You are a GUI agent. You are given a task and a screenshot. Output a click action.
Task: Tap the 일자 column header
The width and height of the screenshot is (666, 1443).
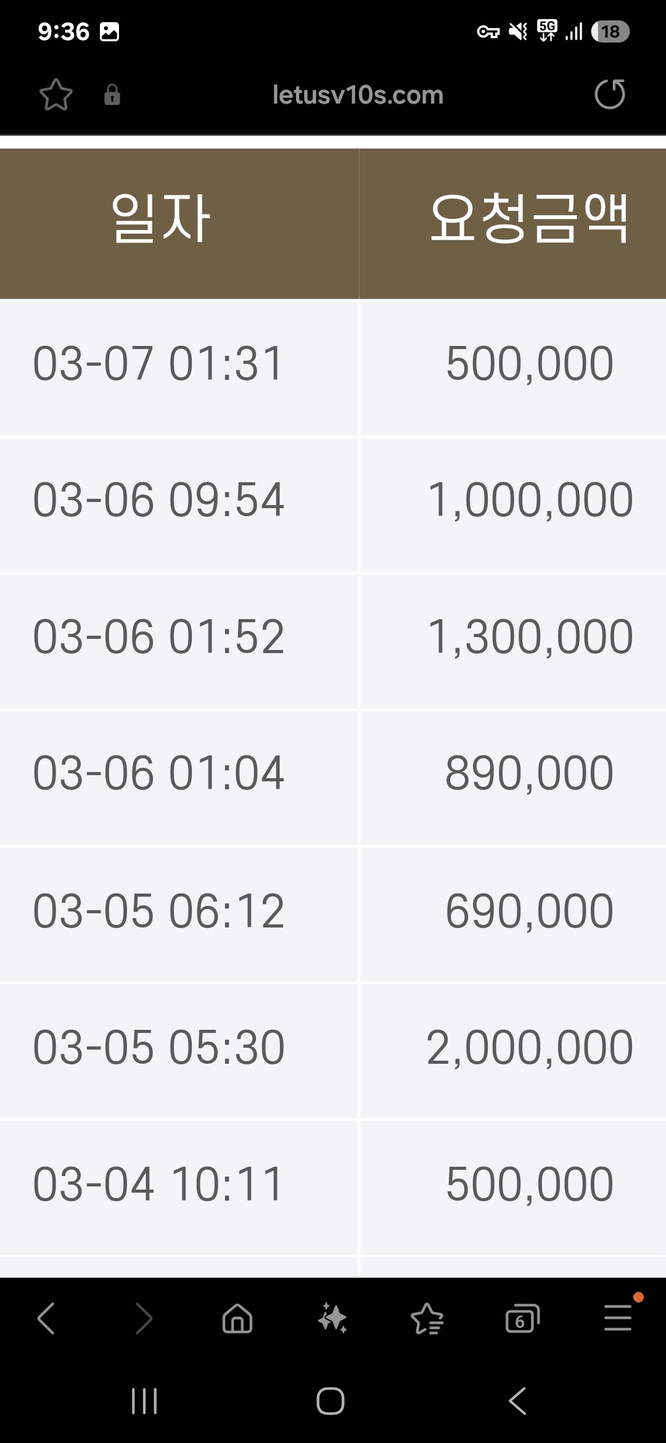161,218
